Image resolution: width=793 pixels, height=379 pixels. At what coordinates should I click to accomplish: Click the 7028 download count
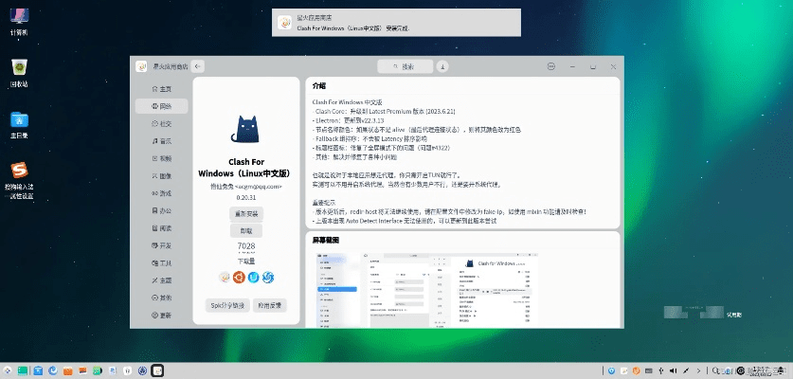pyautogui.click(x=246, y=246)
